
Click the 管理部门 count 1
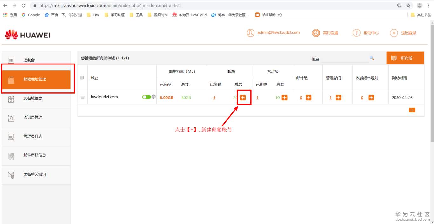coord(331,98)
